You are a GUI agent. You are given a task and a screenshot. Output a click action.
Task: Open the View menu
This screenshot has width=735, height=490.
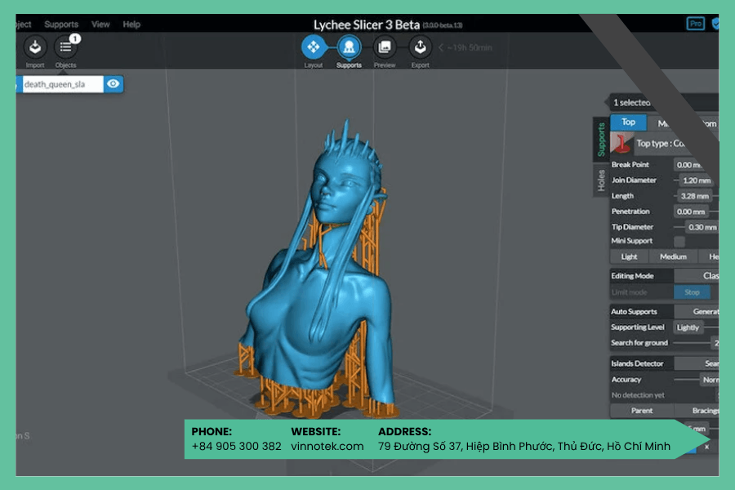tap(100, 24)
